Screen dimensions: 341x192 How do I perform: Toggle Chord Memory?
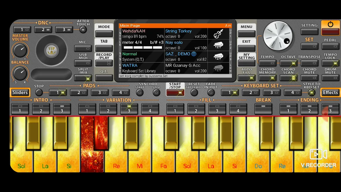coord(267,78)
